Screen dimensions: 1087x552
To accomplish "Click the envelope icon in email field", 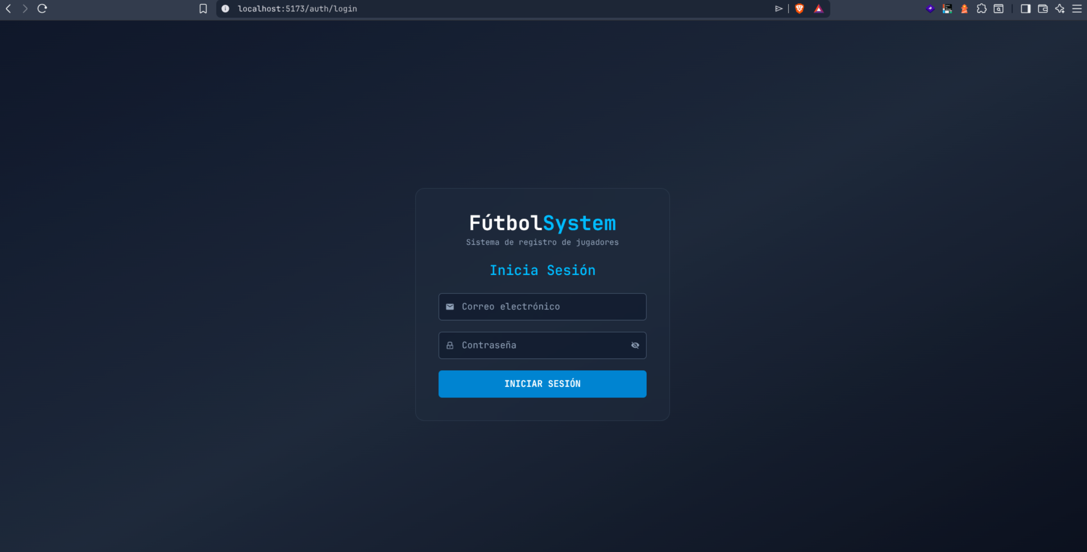I will [x=450, y=307].
